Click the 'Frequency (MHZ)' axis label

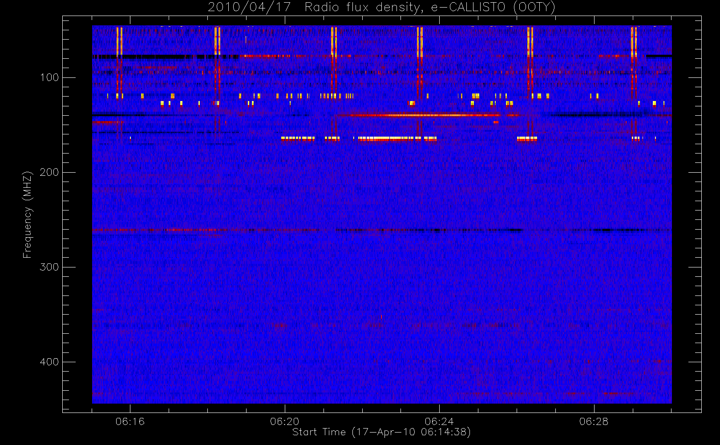pyautogui.click(x=28, y=214)
